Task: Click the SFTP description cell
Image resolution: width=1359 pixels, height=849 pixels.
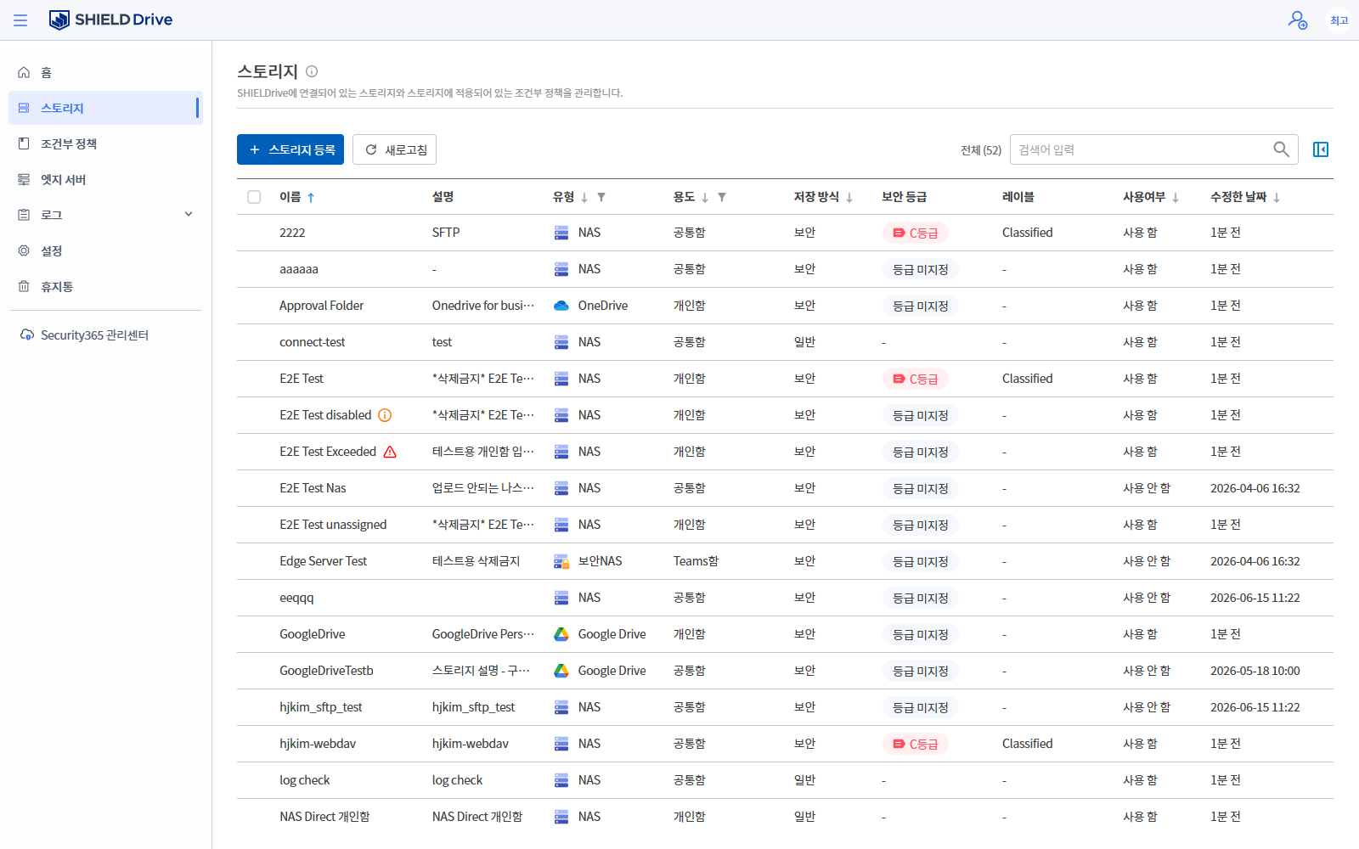Action: coord(446,233)
